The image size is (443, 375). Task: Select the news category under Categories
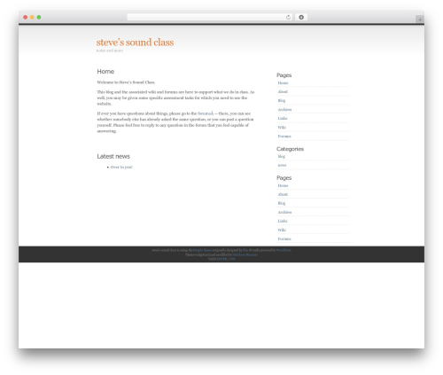coord(282,165)
